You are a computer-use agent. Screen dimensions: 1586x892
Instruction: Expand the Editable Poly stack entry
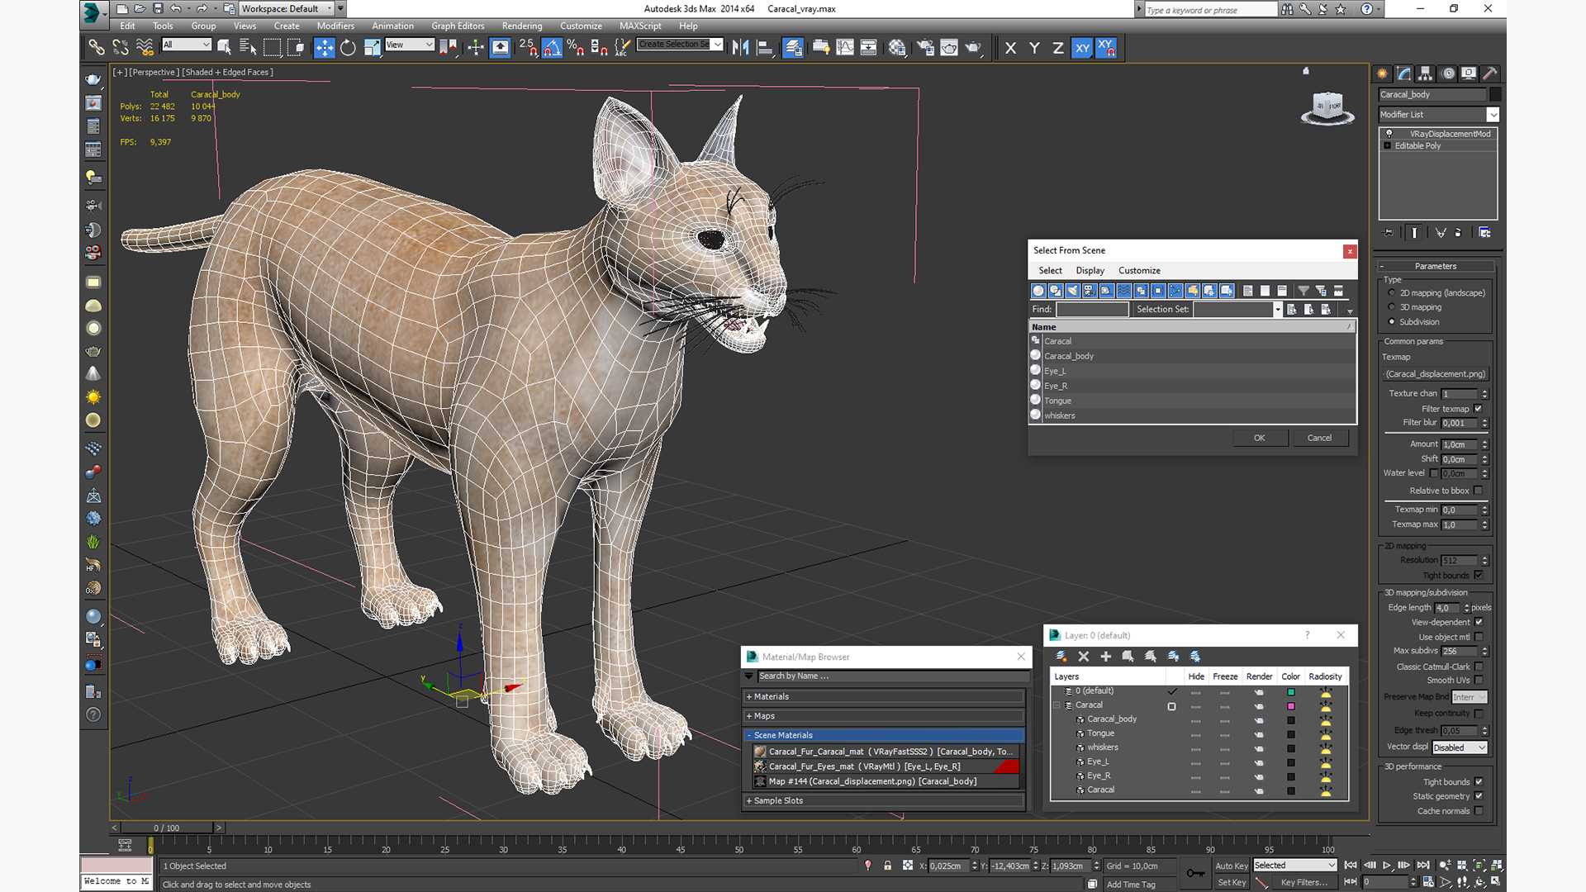(x=1388, y=146)
